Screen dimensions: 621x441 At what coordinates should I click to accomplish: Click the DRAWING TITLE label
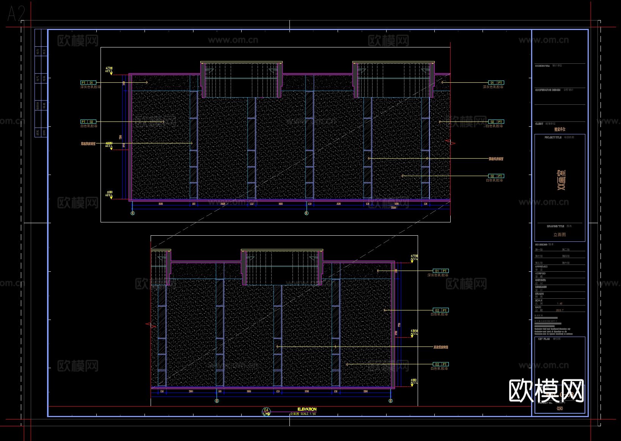coord(555,226)
